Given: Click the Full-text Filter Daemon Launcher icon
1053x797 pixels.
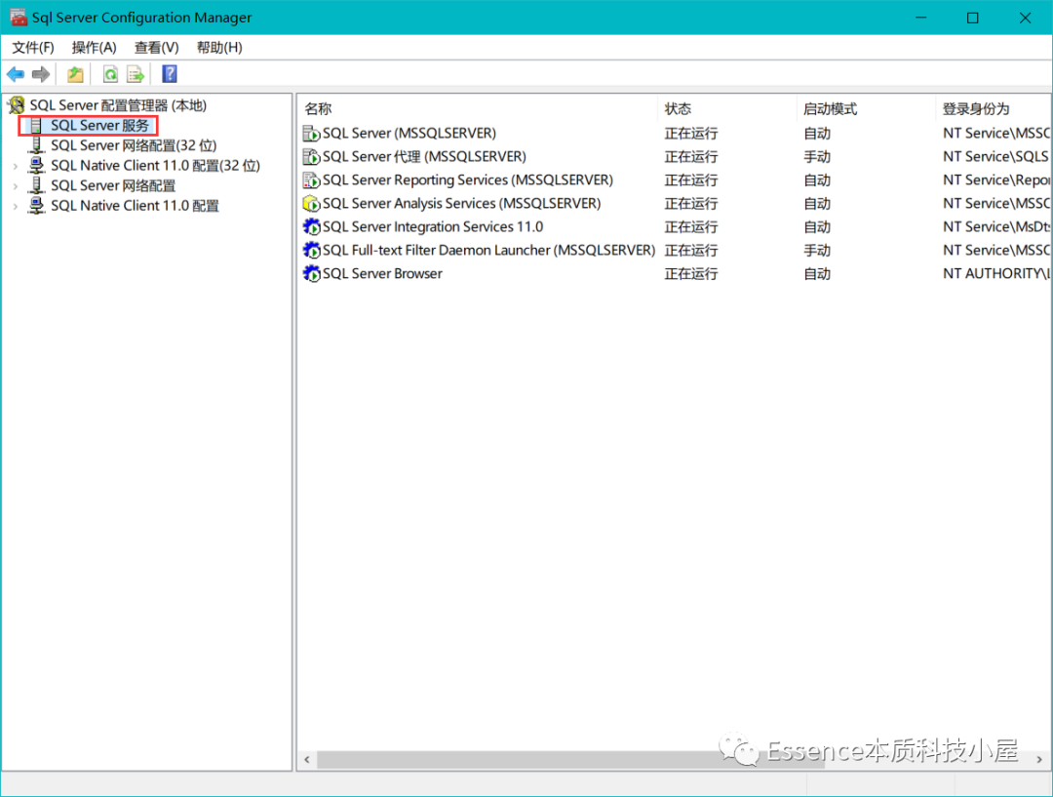Looking at the screenshot, I should pos(311,250).
